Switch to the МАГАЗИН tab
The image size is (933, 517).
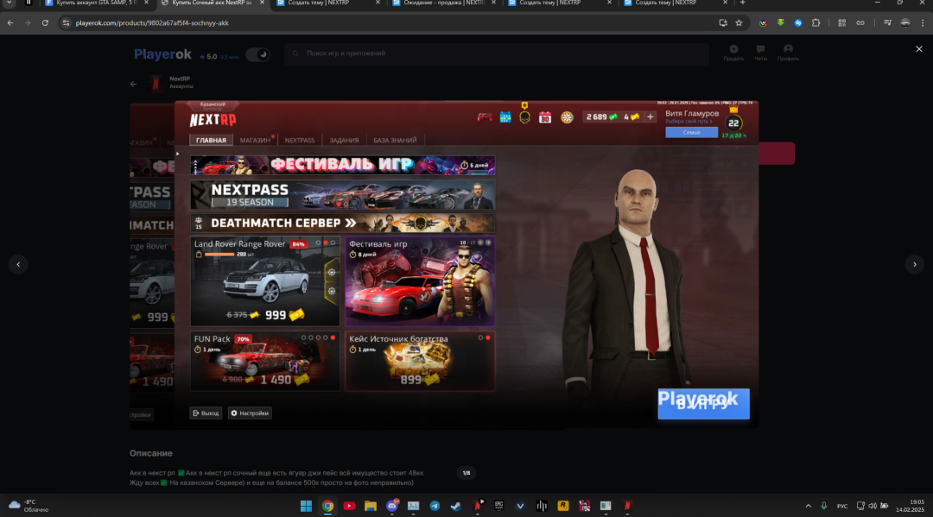[x=255, y=140]
